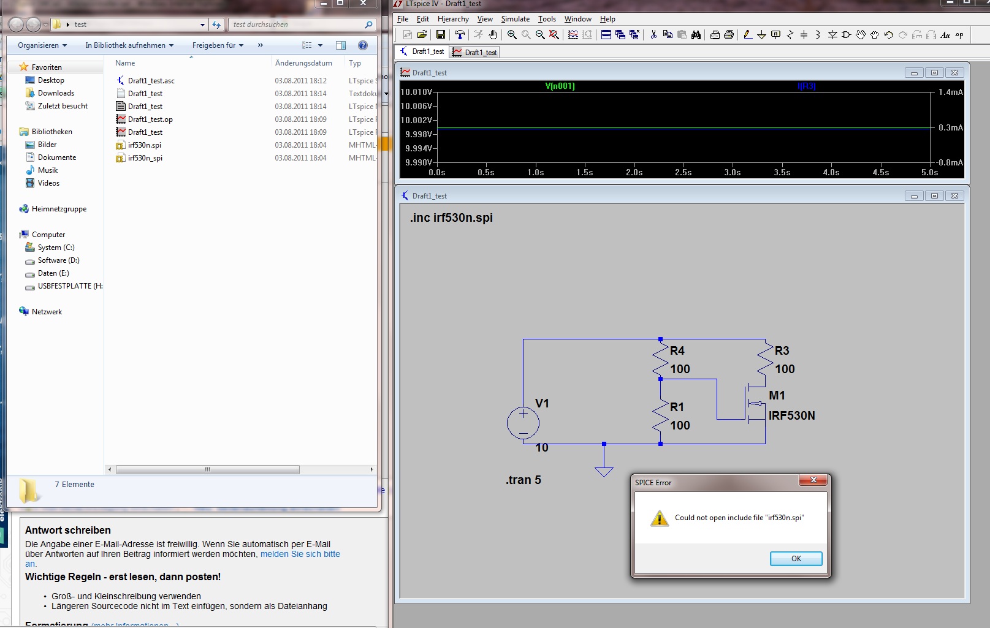The height and width of the screenshot is (628, 990).
Task: Select the Cut scissors tool
Action: [x=653, y=35]
